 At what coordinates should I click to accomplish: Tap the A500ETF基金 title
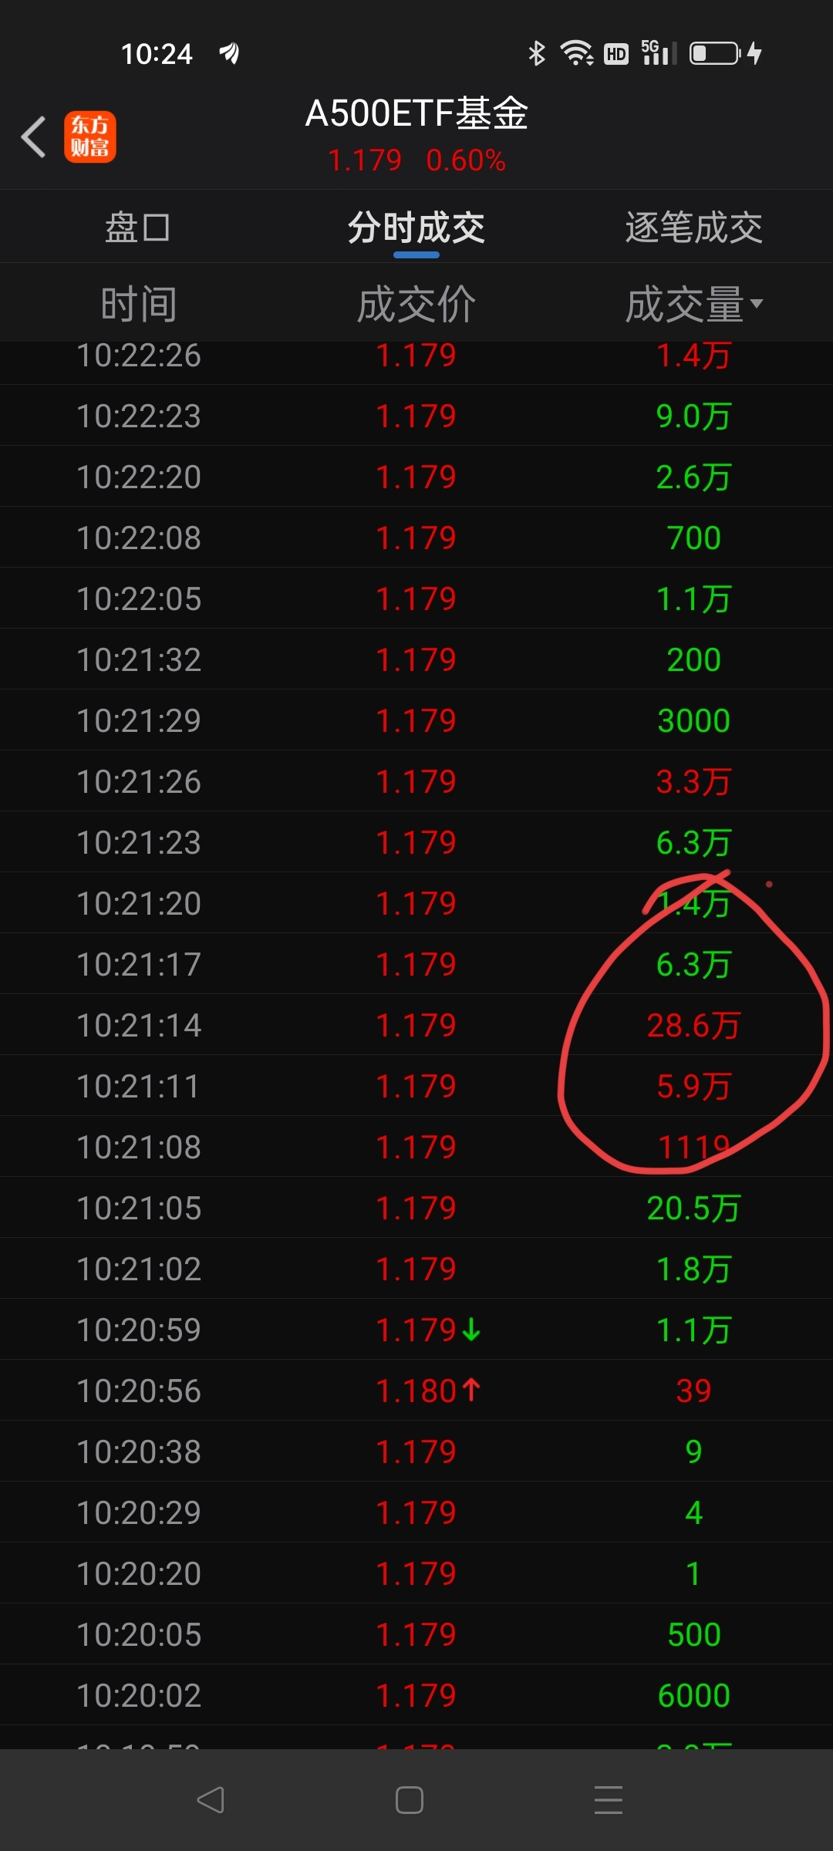(416, 113)
